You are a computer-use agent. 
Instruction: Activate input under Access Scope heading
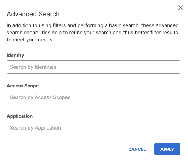(x=93, y=97)
